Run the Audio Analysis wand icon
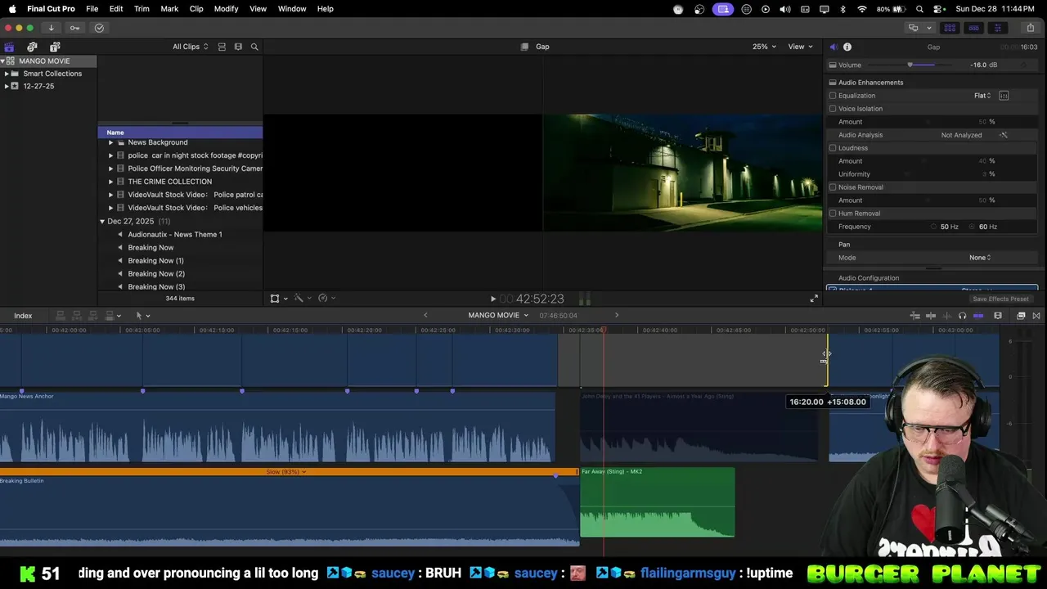The width and height of the screenshot is (1047, 589). (1004, 135)
